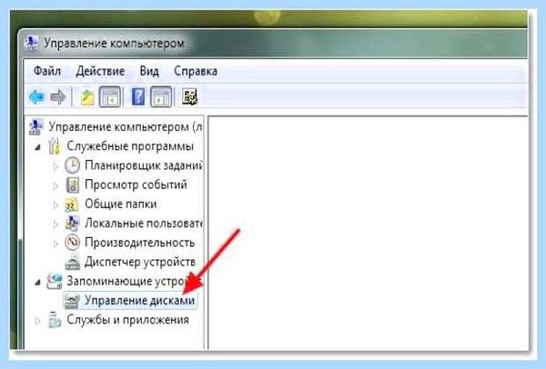The image size is (546, 369).
Task: Collapse the Служебные программы tree node
Action: [x=37, y=147]
